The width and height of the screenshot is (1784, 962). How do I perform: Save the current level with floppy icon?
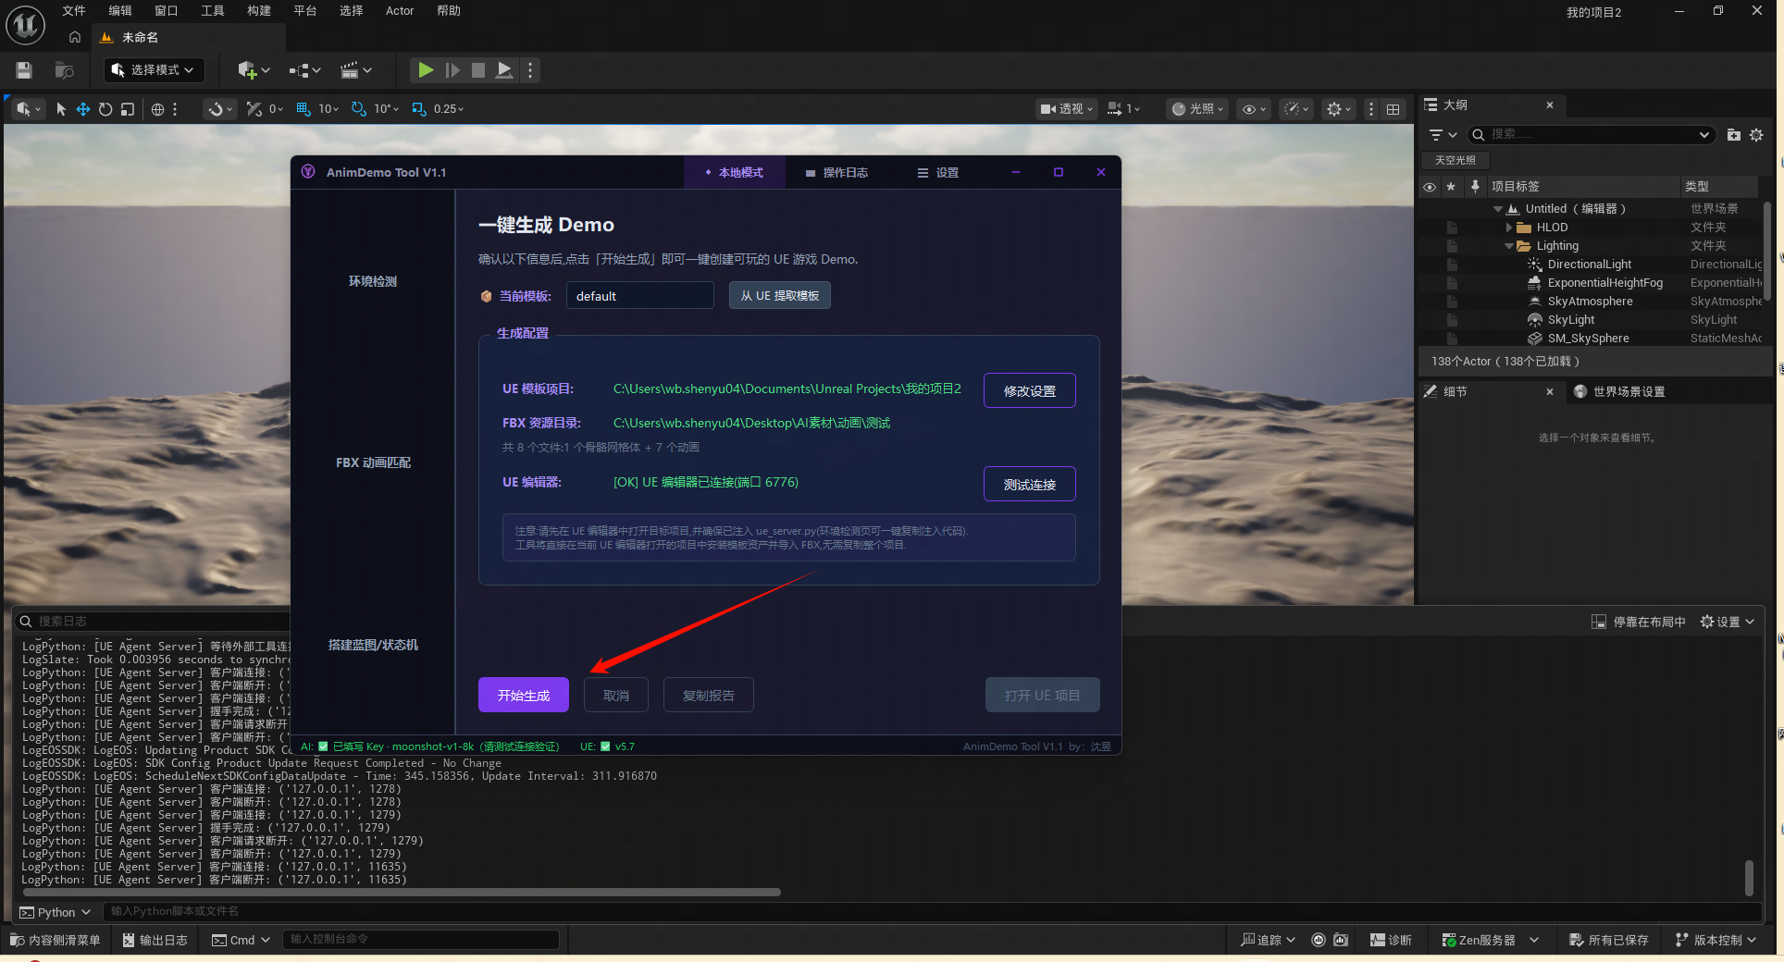coord(24,70)
